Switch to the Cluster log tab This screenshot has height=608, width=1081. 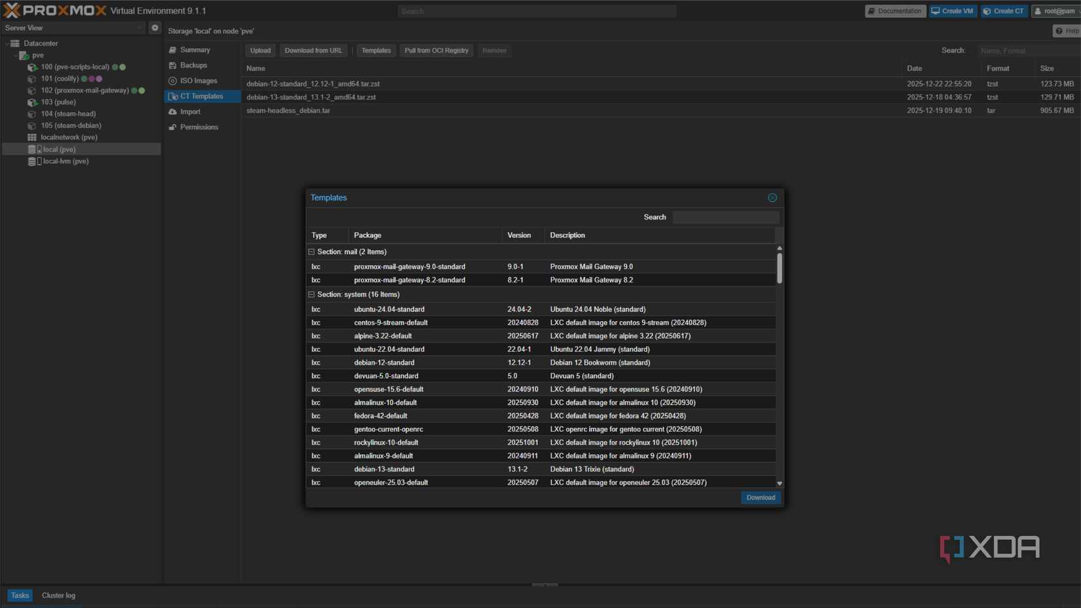coord(58,596)
